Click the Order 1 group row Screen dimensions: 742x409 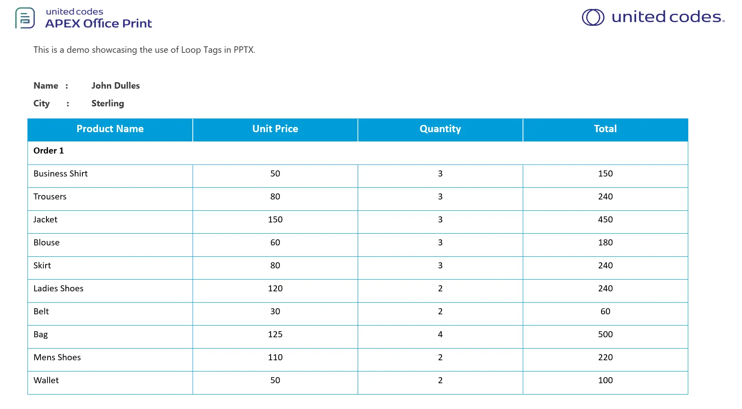point(358,153)
